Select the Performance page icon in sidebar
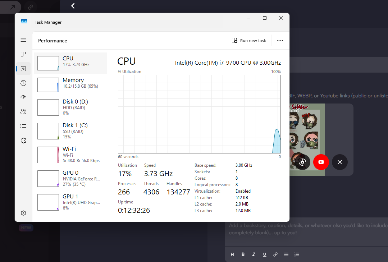 click(x=23, y=69)
